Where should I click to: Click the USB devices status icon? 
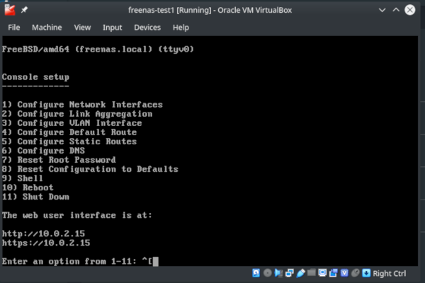[300, 273]
